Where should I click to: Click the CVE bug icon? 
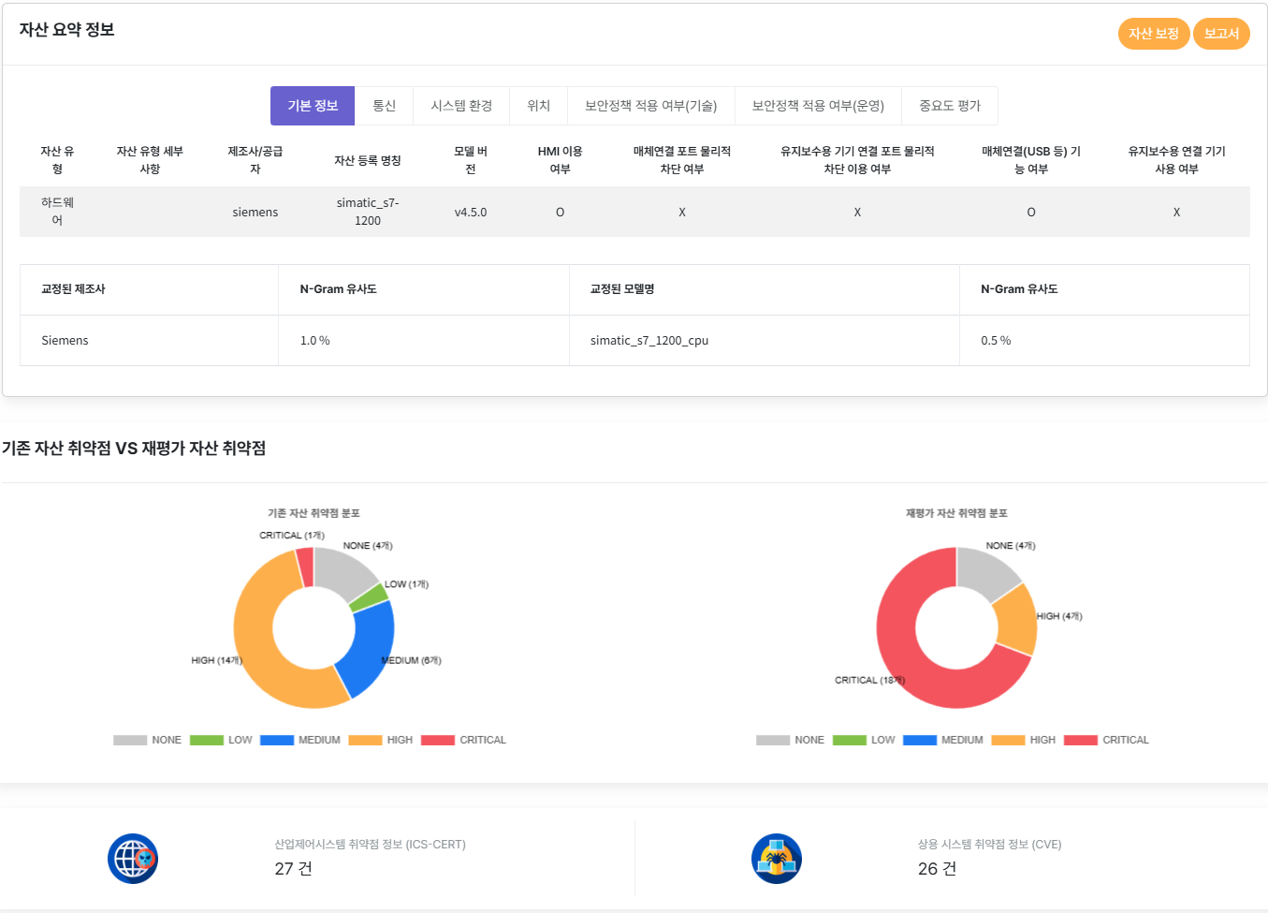[775, 858]
